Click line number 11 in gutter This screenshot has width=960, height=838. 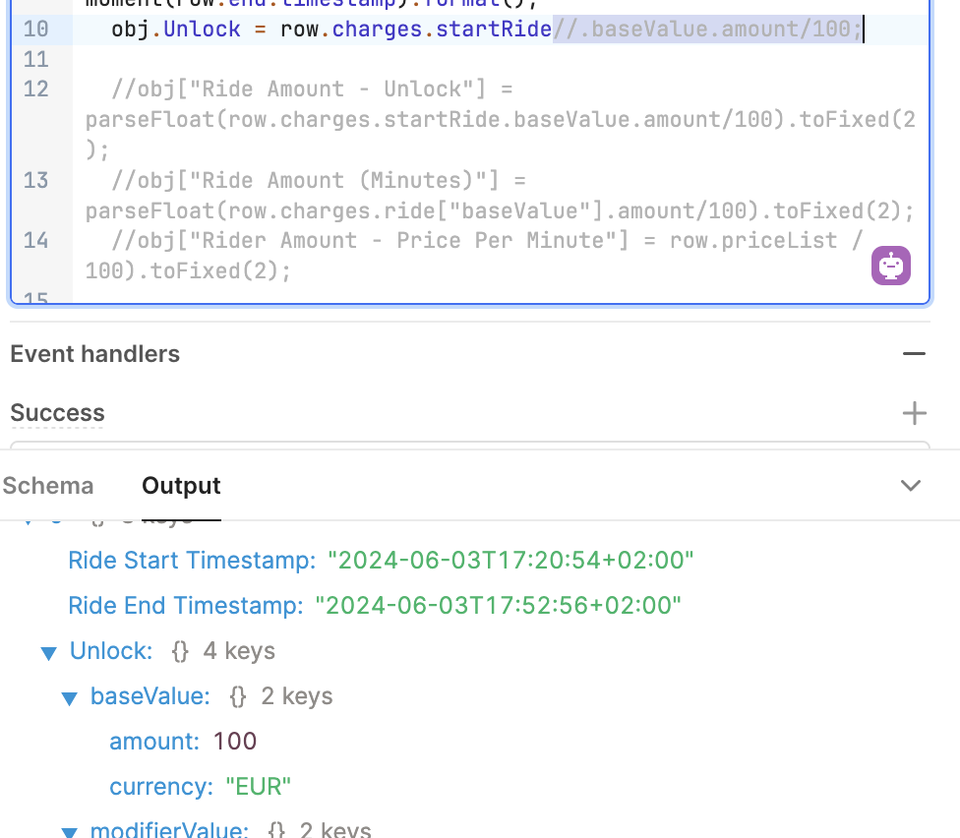tap(35, 60)
